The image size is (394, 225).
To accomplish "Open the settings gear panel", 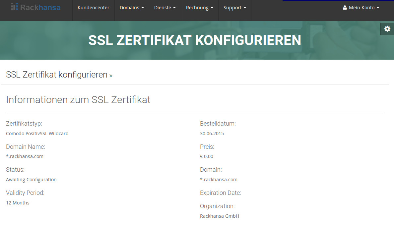I will tap(387, 29).
